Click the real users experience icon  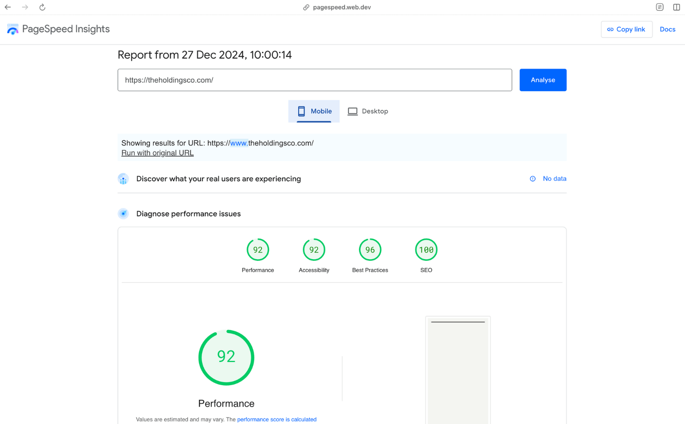[x=123, y=179]
